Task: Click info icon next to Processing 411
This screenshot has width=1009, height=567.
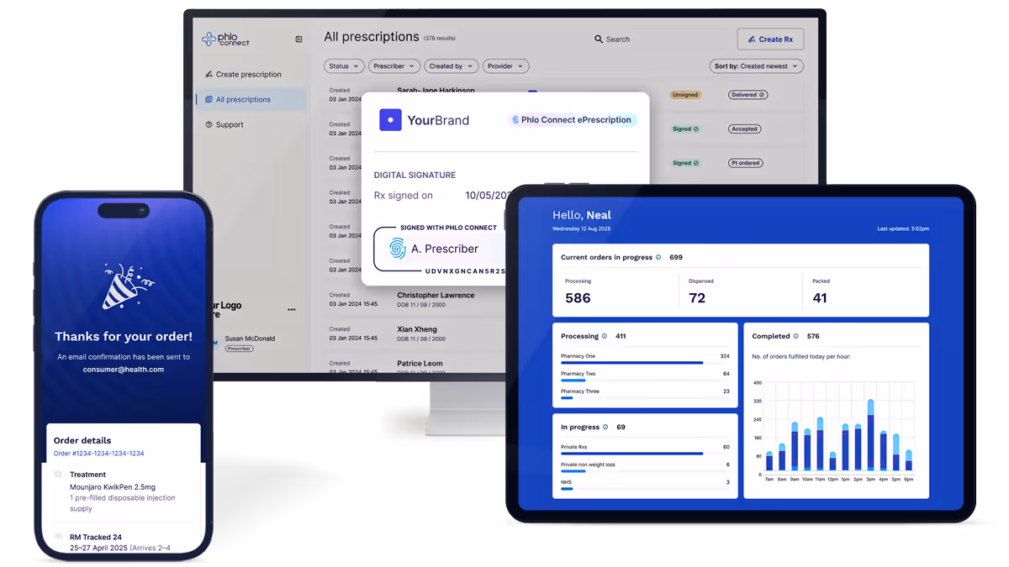Action: pyautogui.click(x=605, y=336)
